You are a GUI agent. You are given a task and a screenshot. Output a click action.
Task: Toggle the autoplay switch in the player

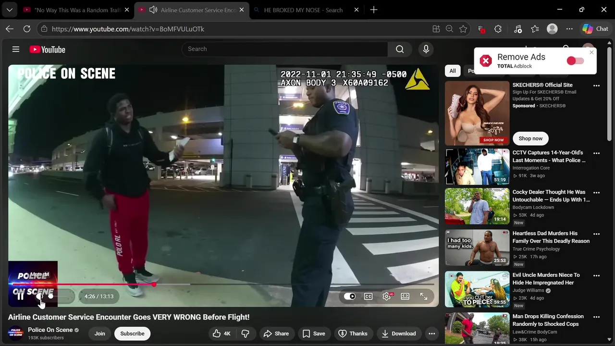pyautogui.click(x=350, y=297)
